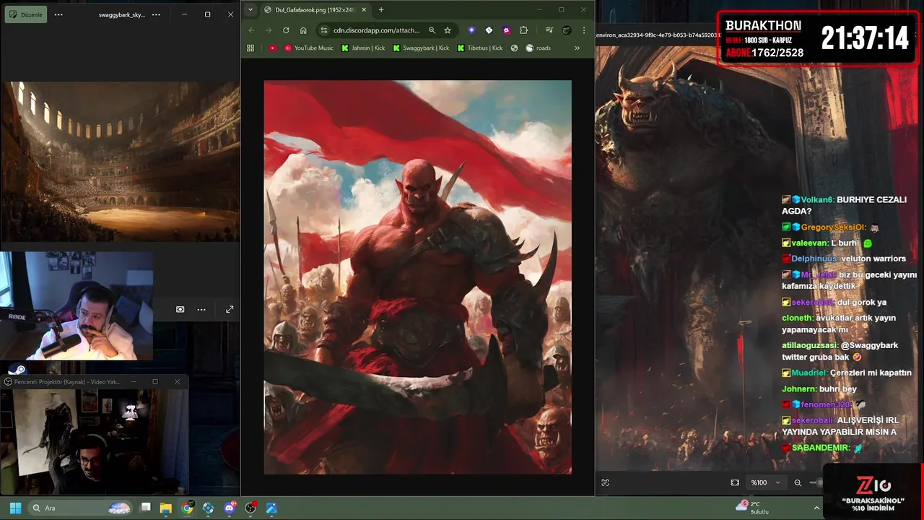
Task: Click the swaggybark_sky window title
Action: tap(122, 14)
